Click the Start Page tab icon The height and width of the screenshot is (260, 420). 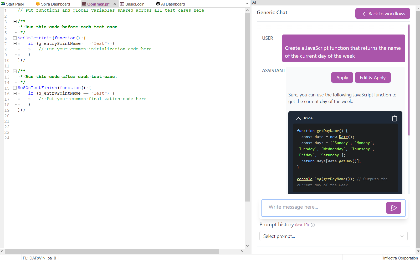coord(3,4)
